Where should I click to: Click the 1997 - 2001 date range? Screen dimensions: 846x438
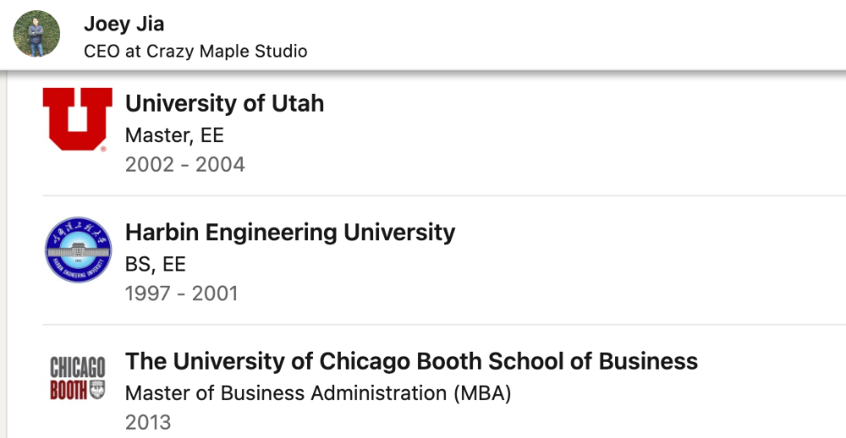[181, 293]
